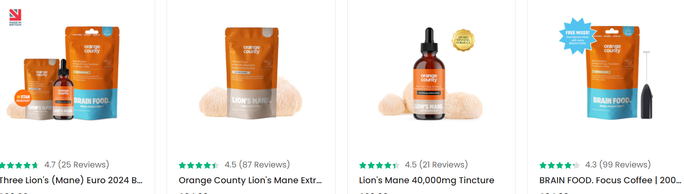Open the Lion's Mane 40,000mg Tincture title
684x194 pixels.
426,180
